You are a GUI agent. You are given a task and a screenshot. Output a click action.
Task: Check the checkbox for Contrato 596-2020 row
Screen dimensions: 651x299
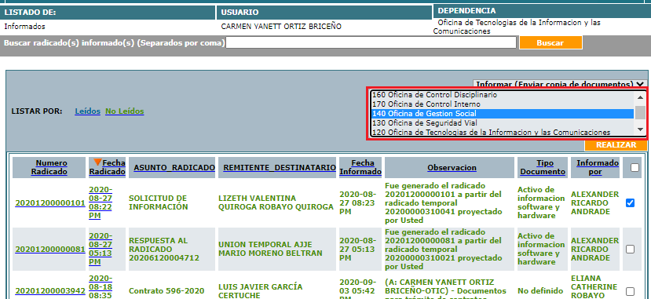[631, 291]
